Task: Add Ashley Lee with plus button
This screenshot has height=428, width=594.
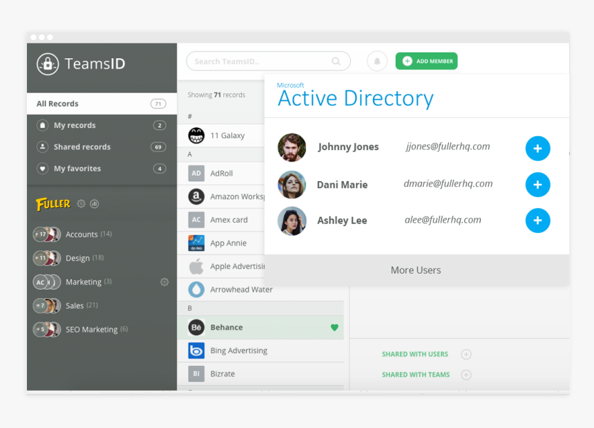Action: (x=537, y=221)
